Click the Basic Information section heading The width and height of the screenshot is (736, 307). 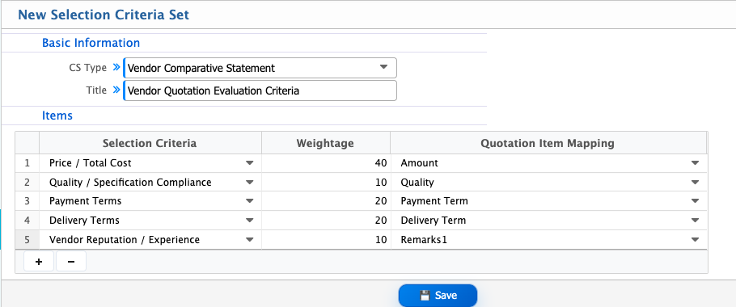(x=91, y=43)
